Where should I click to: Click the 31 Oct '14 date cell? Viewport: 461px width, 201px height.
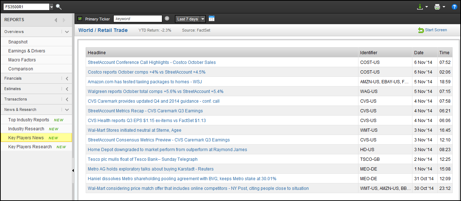[x=425, y=179]
